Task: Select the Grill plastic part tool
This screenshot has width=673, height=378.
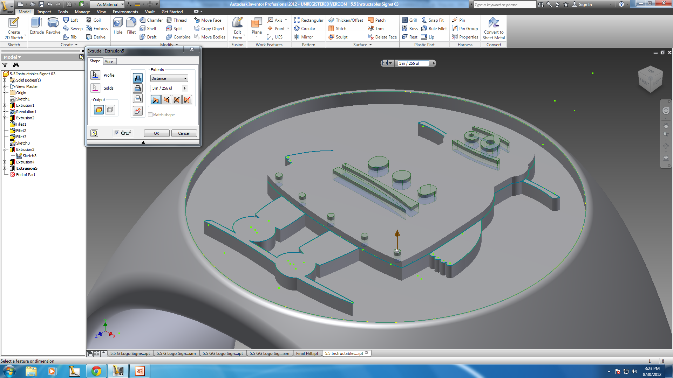Action: (x=409, y=20)
